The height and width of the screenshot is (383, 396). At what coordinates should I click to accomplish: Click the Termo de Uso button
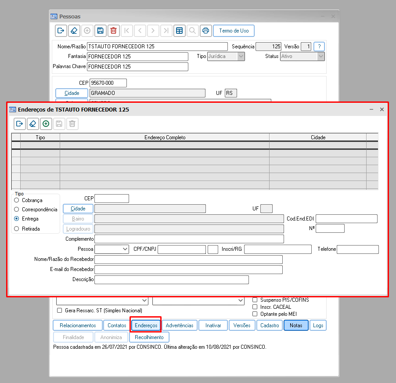point(234,31)
